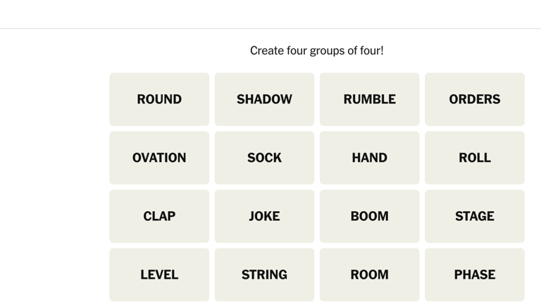The height and width of the screenshot is (304, 541).
Task: Select the OVATION word card
Action: [x=159, y=158]
